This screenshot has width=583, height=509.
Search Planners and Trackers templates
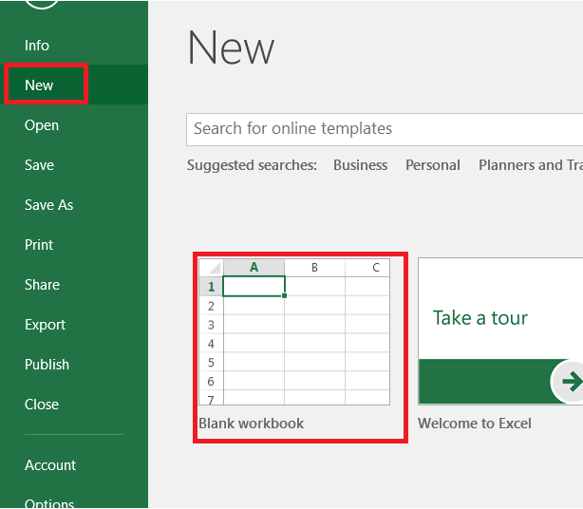531,165
